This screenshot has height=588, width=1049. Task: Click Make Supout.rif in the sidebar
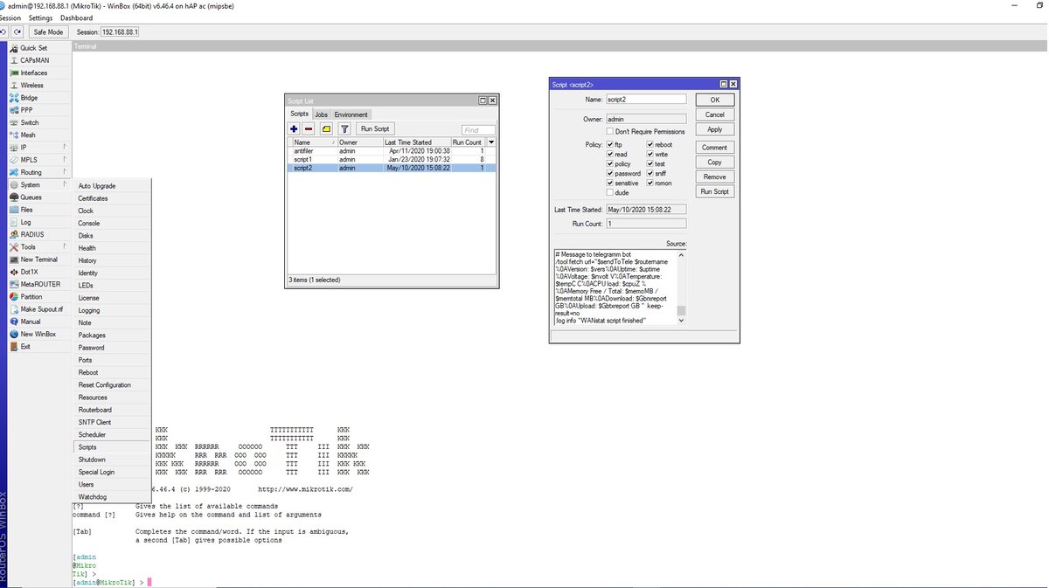[x=41, y=309]
